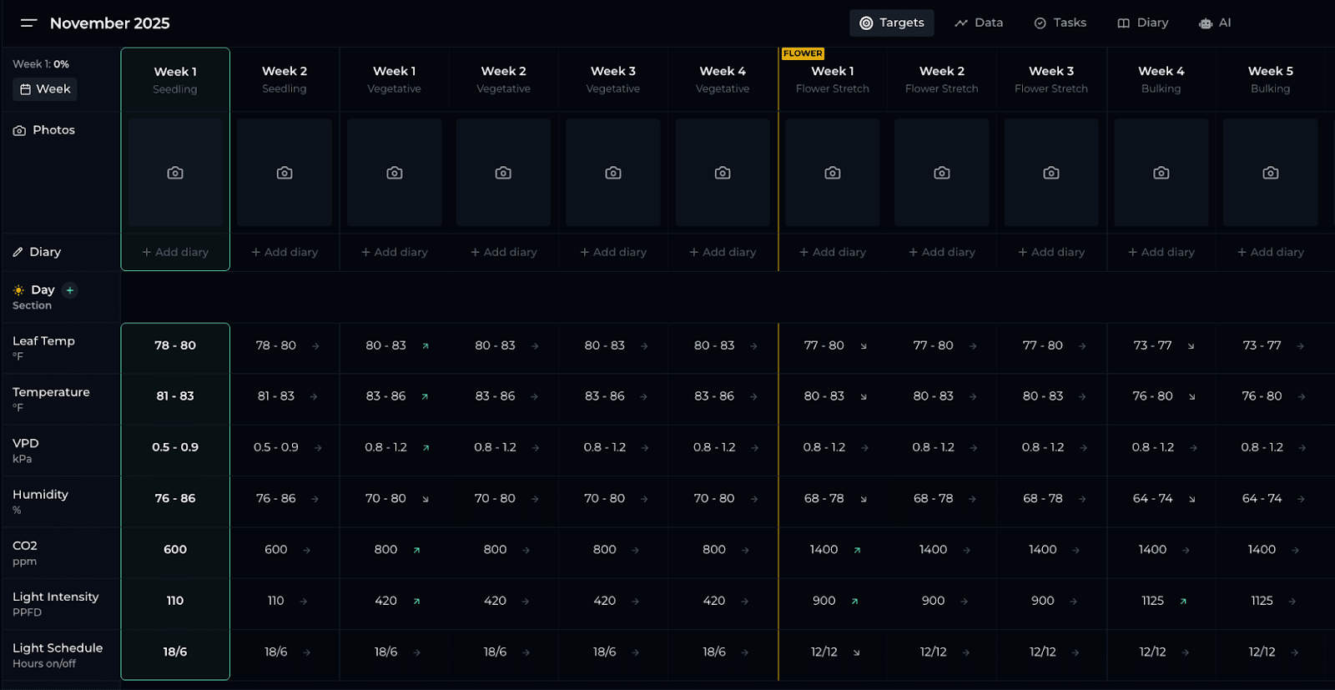Click the Diary row label

(x=37, y=252)
